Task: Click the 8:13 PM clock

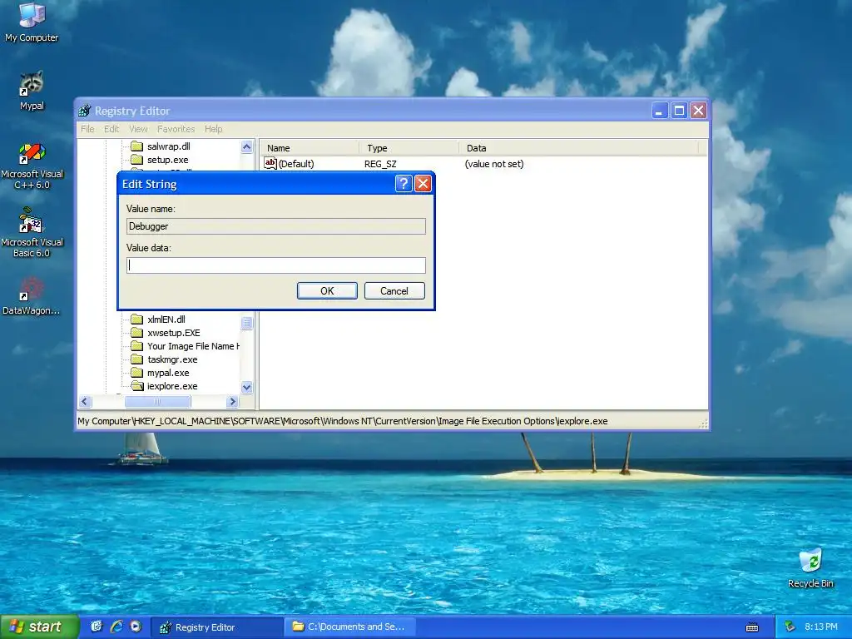Action: pyautogui.click(x=820, y=627)
